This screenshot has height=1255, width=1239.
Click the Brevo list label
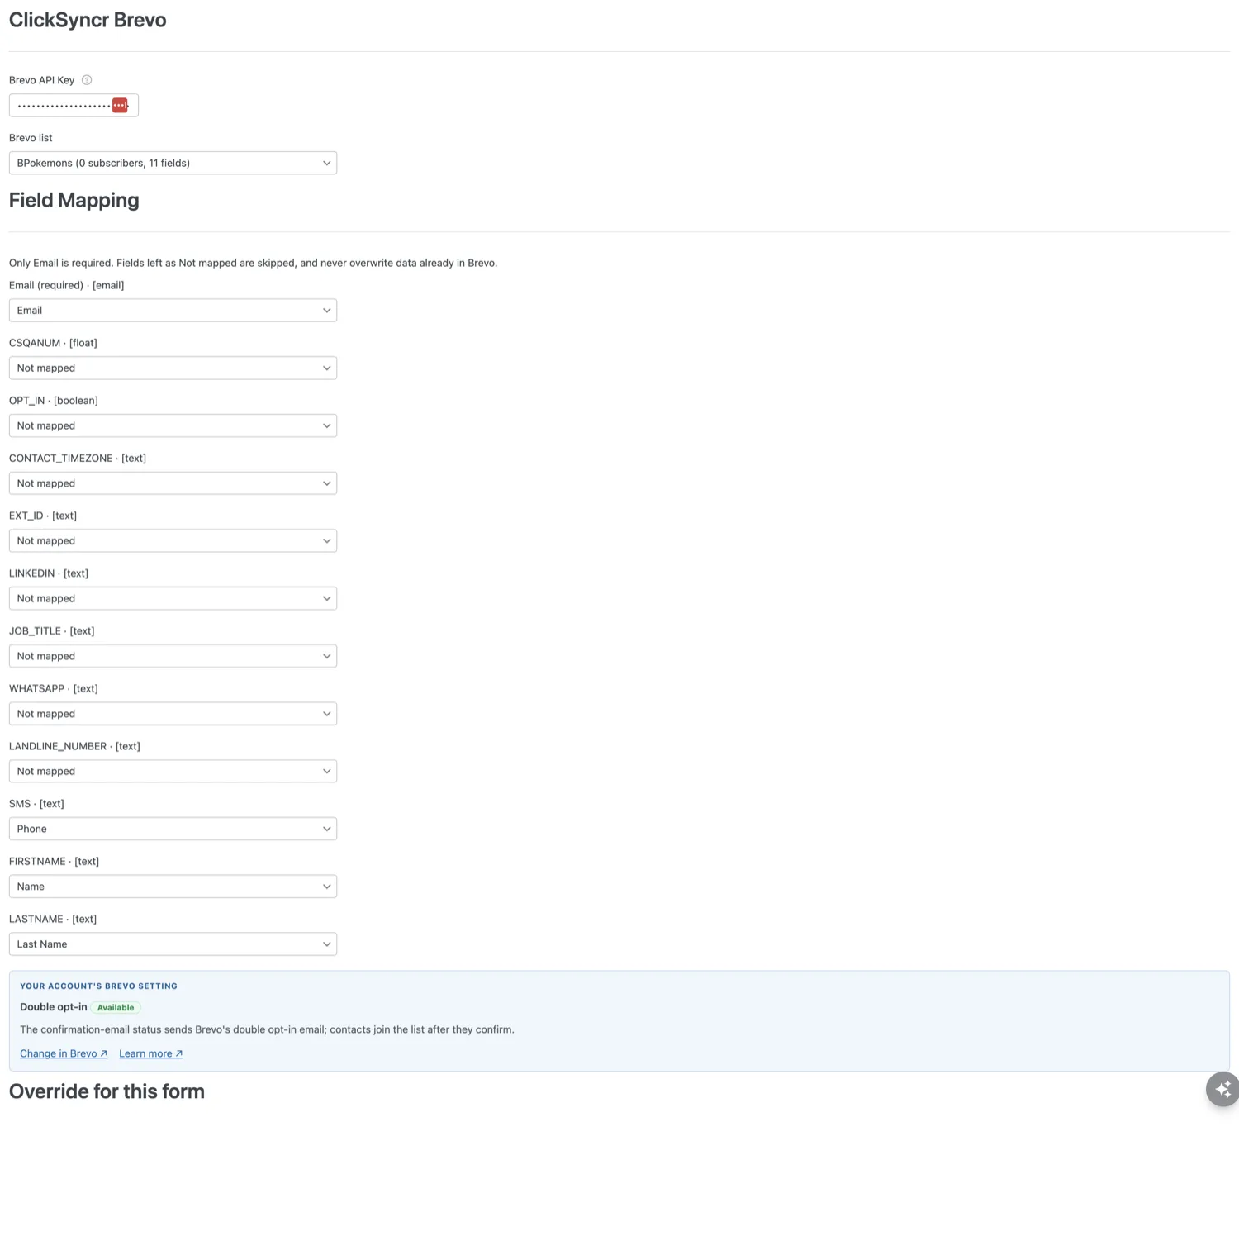(31, 138)
